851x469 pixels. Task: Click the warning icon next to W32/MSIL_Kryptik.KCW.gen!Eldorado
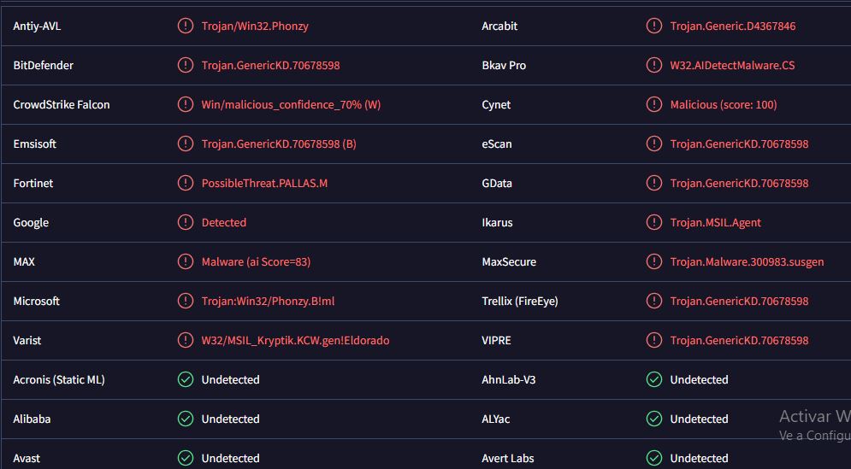[185, 340]
